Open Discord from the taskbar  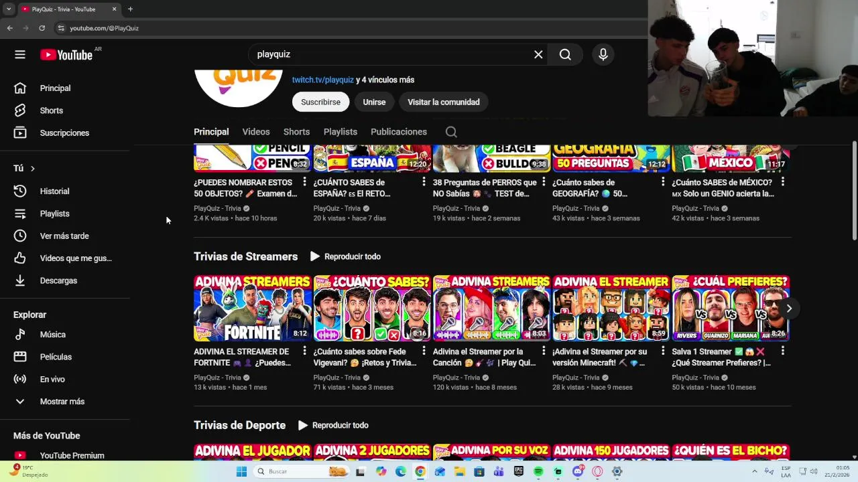tap(578, 471)
